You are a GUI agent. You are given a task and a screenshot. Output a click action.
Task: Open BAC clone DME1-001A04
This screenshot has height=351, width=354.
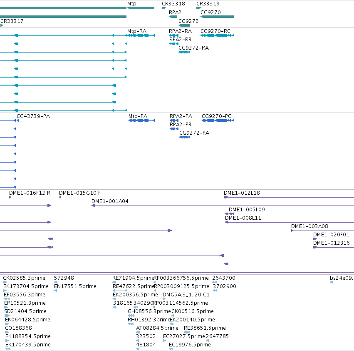110,201
